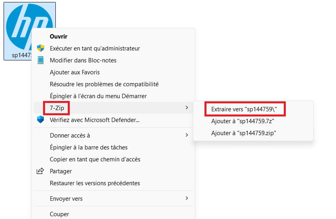
Task: Add file to sp144759.7z archive
Action: (243, 121)
